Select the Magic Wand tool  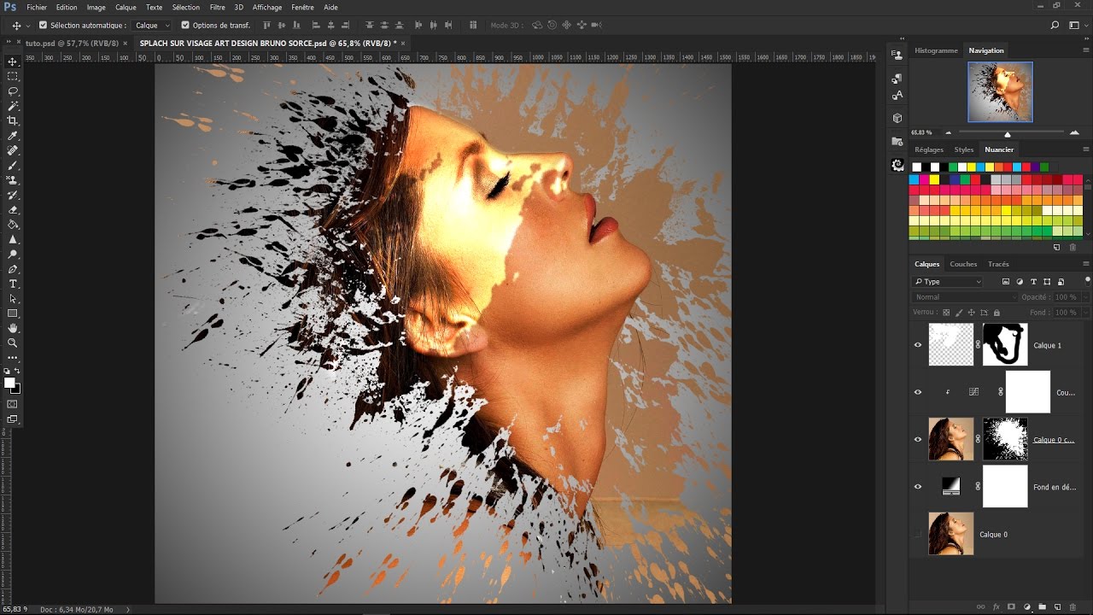[13, 106]
